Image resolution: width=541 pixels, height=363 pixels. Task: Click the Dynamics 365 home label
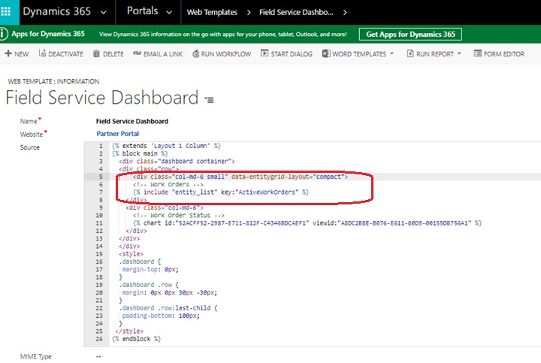click(x=57, y=11)
